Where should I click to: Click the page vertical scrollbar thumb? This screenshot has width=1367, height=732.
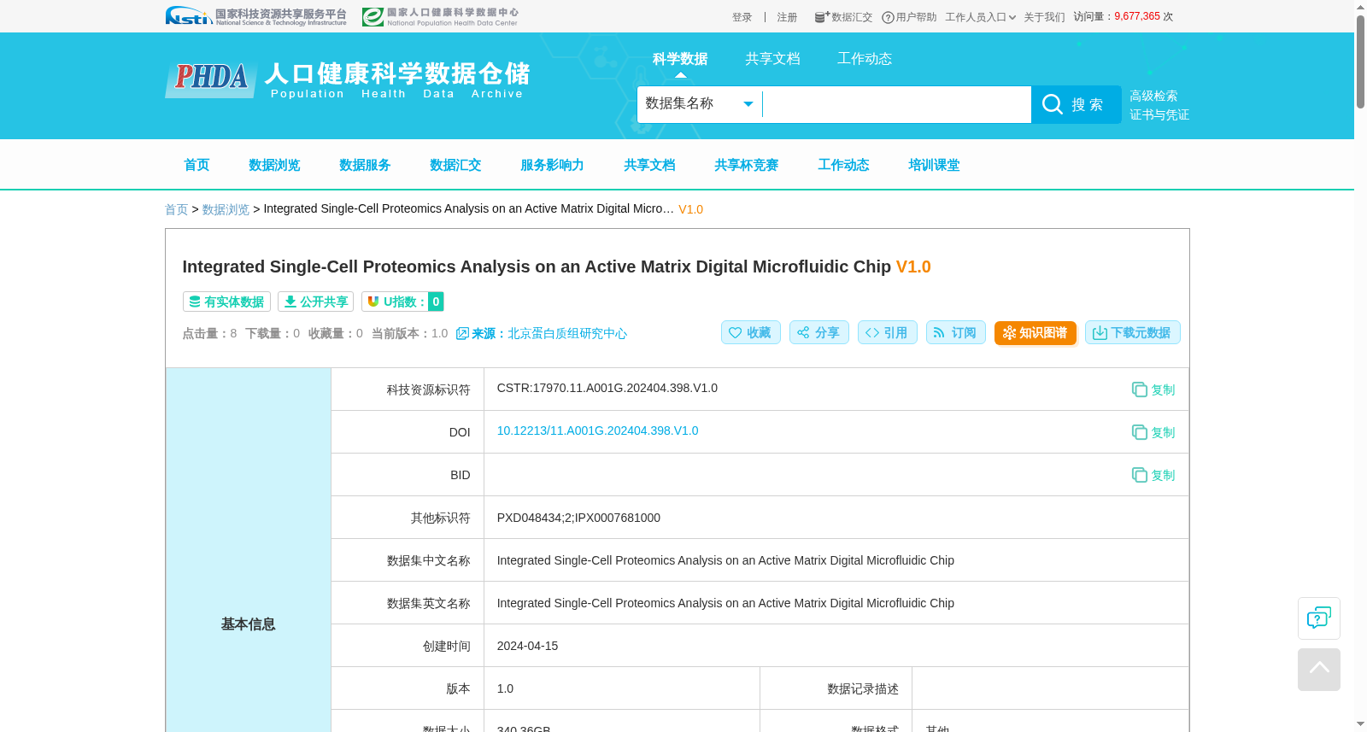pyautogui.click(x=1360, y=61)
